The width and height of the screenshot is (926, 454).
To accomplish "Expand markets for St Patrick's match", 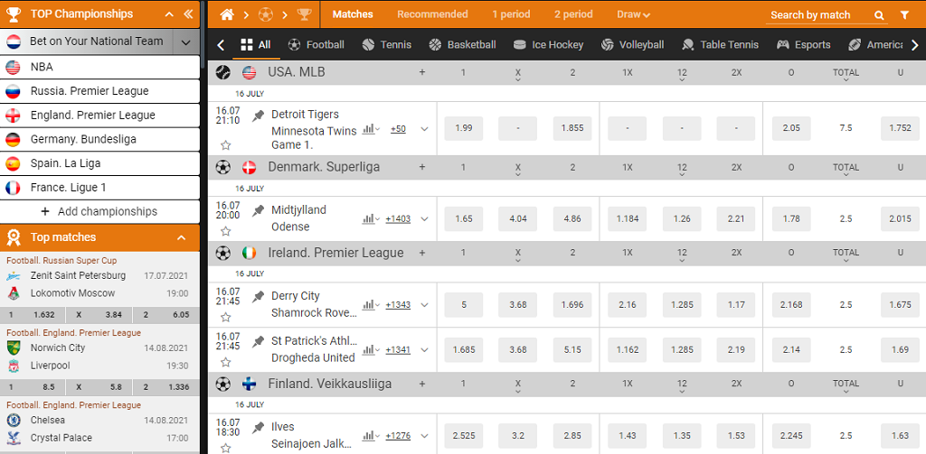I will coord(424,349).
